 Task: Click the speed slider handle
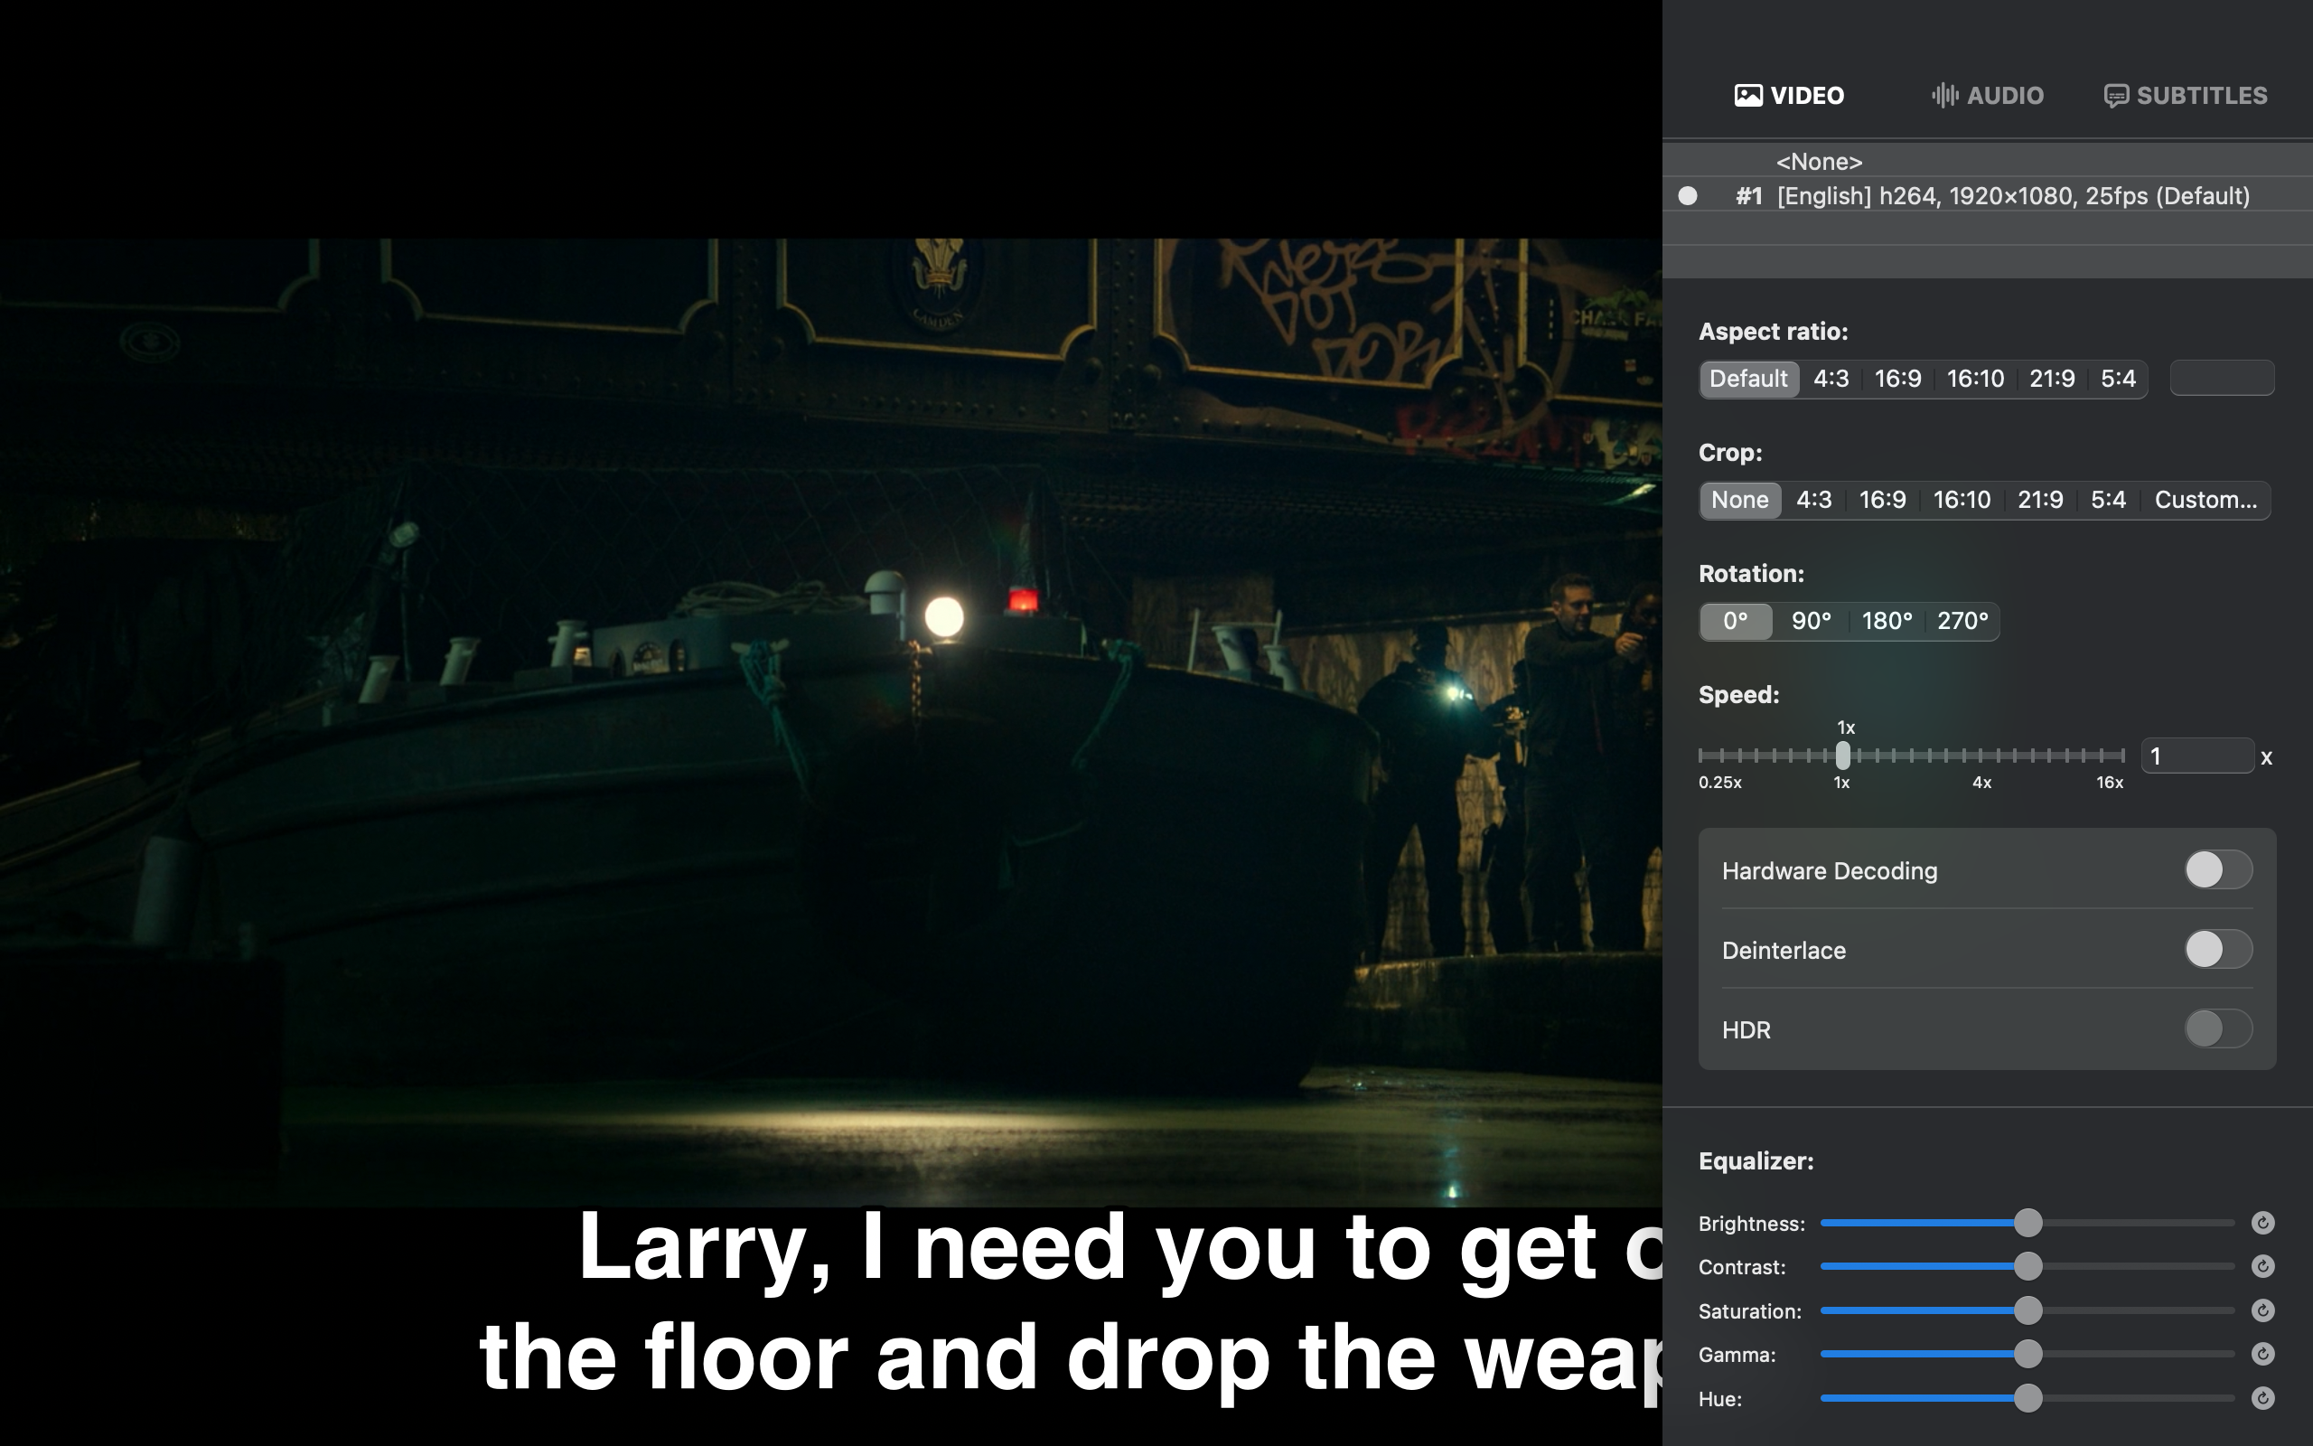1843,756
